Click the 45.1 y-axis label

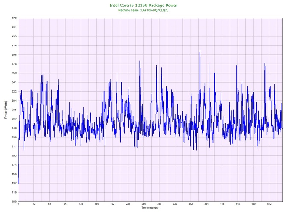tap(14, 27)
